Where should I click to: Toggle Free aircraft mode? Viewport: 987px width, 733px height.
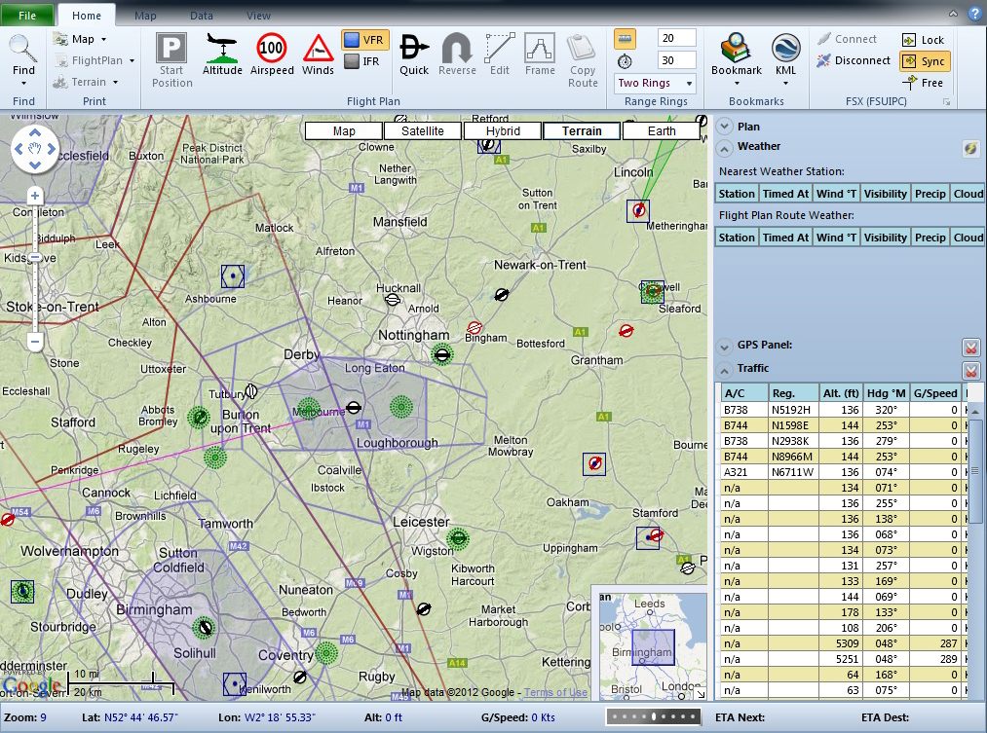tap(923, 83)
